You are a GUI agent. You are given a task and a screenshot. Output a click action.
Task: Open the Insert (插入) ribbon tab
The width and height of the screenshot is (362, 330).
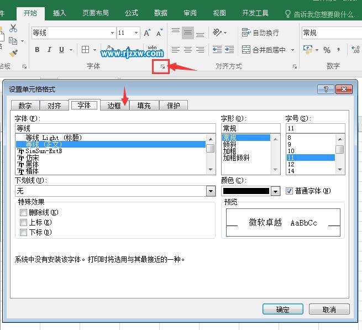tap(59, 13)
